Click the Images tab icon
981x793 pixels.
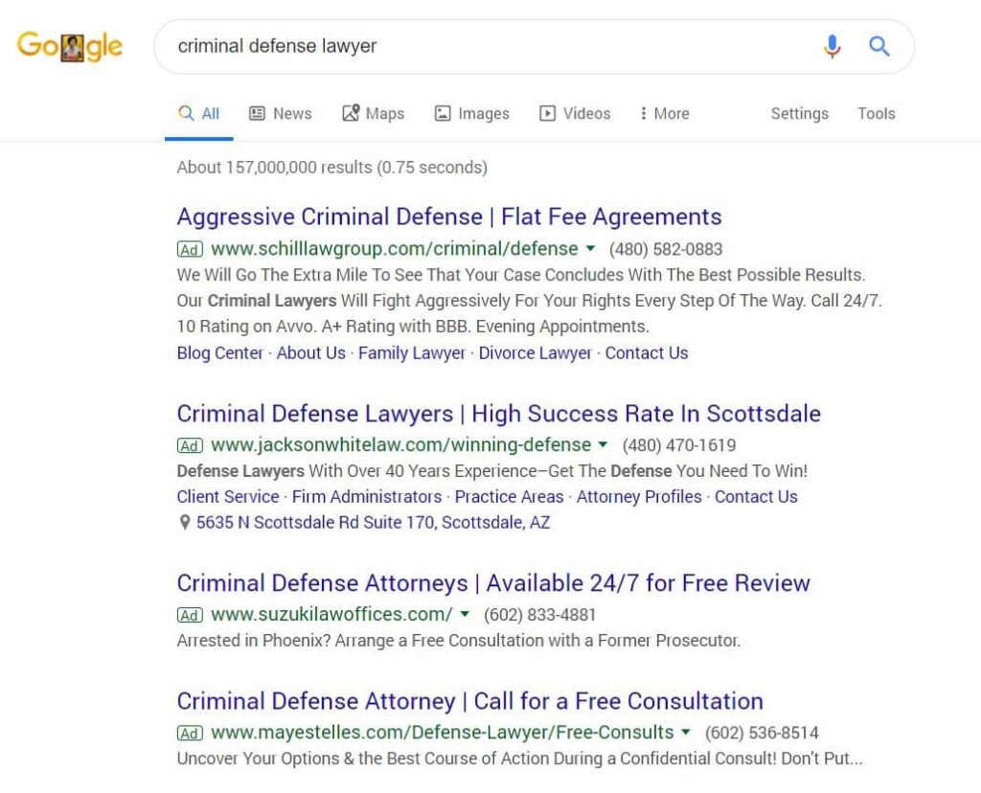[x=443, y=113]
